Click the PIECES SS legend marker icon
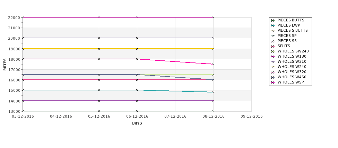Image resolution: width=338 pixels, height=148 pixels. click(x=272, y=41)
